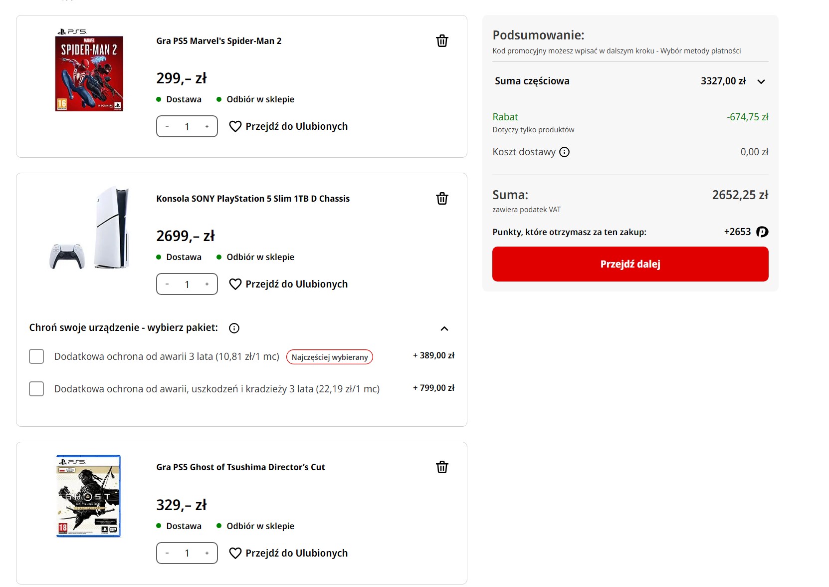
Task: Click Odbiór w sklepie under Ghost of Tsushima
Action: (x=260, y=526)
